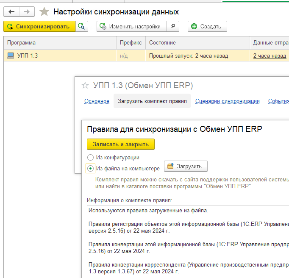
Task: Open the События tab link
Action: [278, 101]
